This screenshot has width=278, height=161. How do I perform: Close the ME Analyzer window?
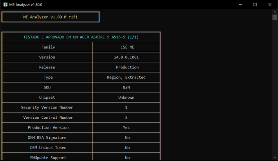click(x=270, y=5)
